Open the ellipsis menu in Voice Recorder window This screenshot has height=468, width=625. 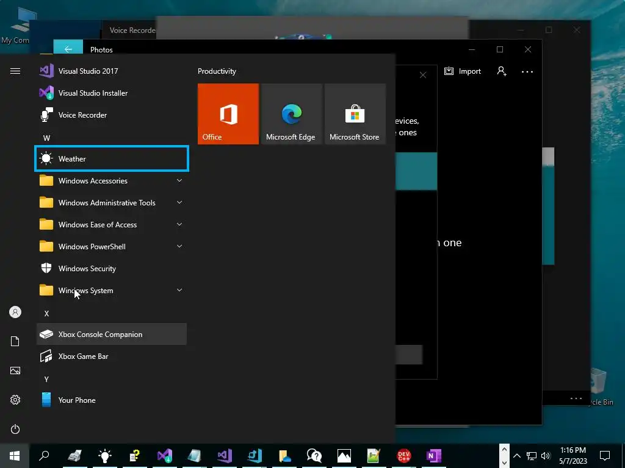tap(576, 399)
